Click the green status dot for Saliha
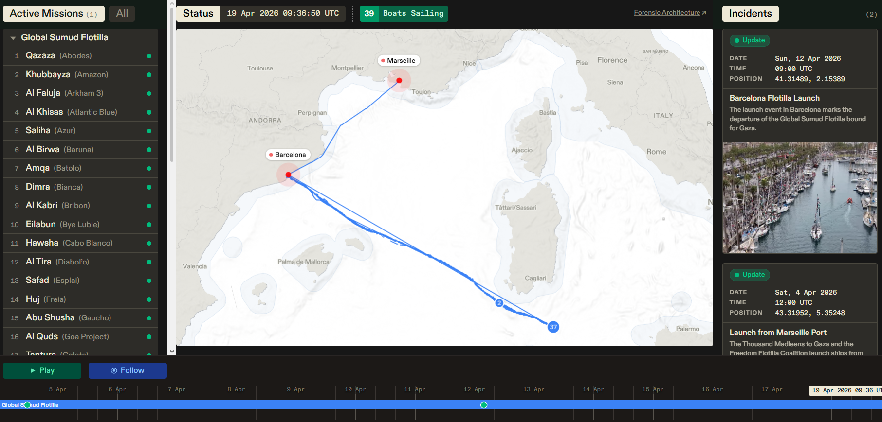This screenshot has height=422, width=882. pyautogui.click(x=149, y=131)
